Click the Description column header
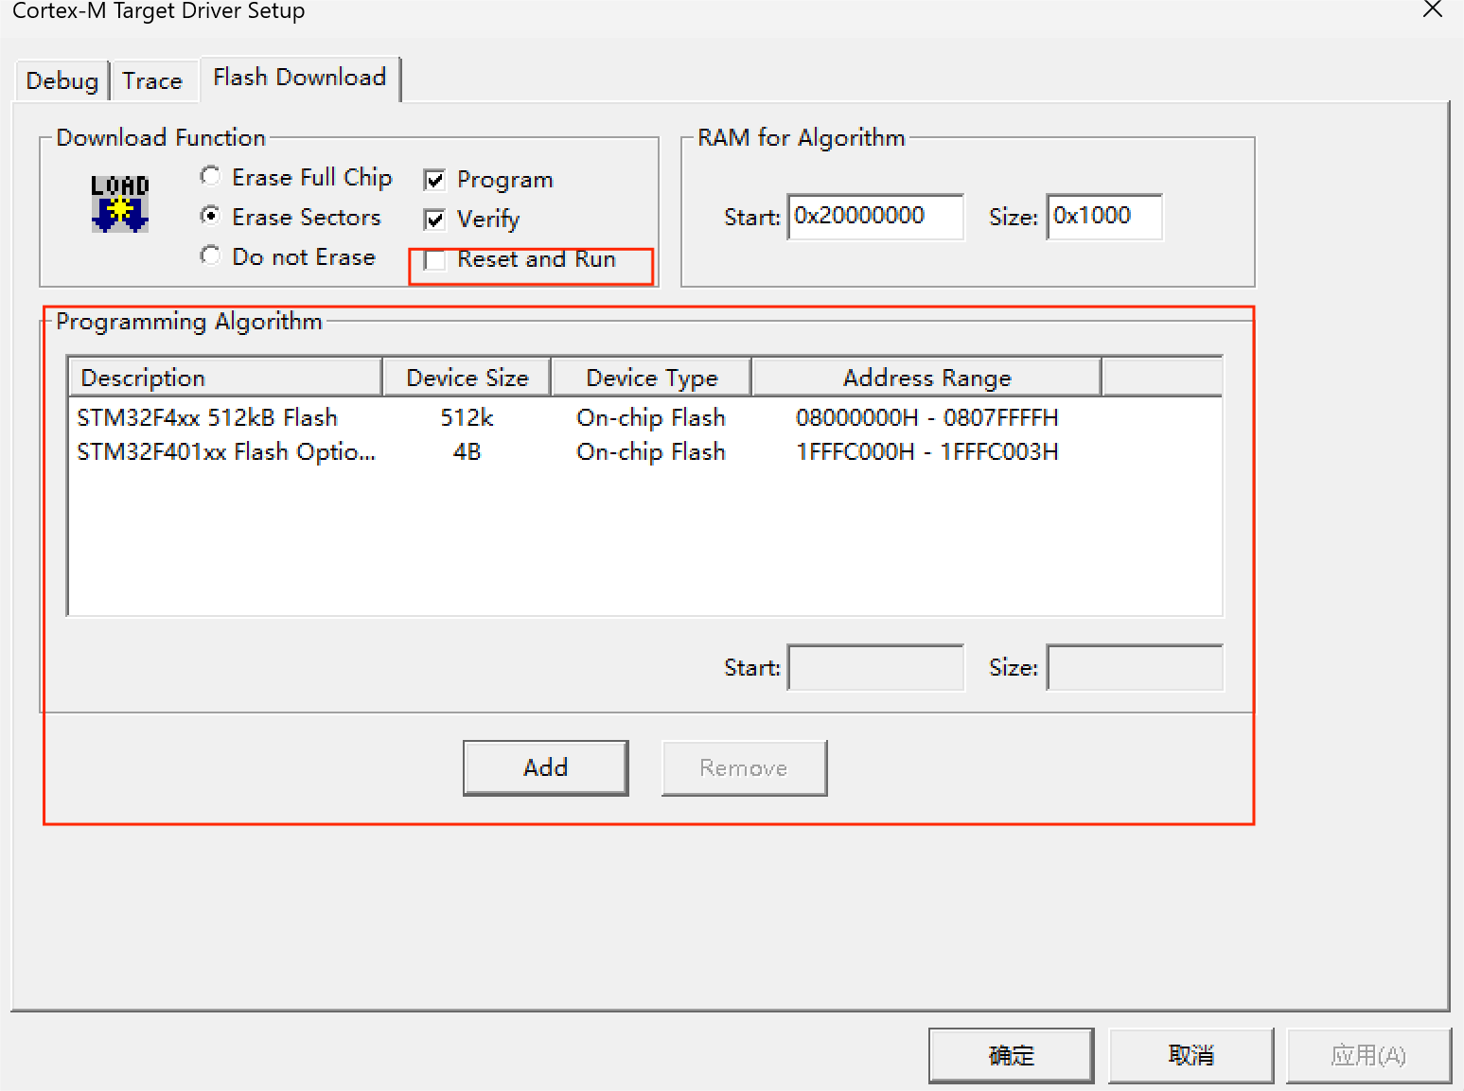The image size is (1464, 1091). (x=225, y=378)
